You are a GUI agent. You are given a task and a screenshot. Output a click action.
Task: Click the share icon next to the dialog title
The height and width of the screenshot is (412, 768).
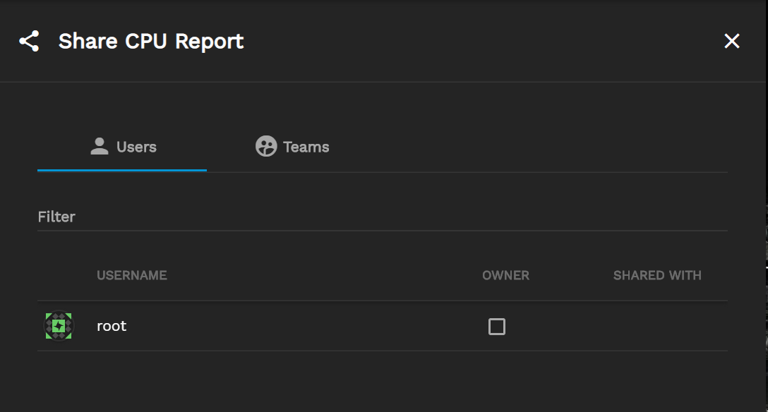click(30, 41)
